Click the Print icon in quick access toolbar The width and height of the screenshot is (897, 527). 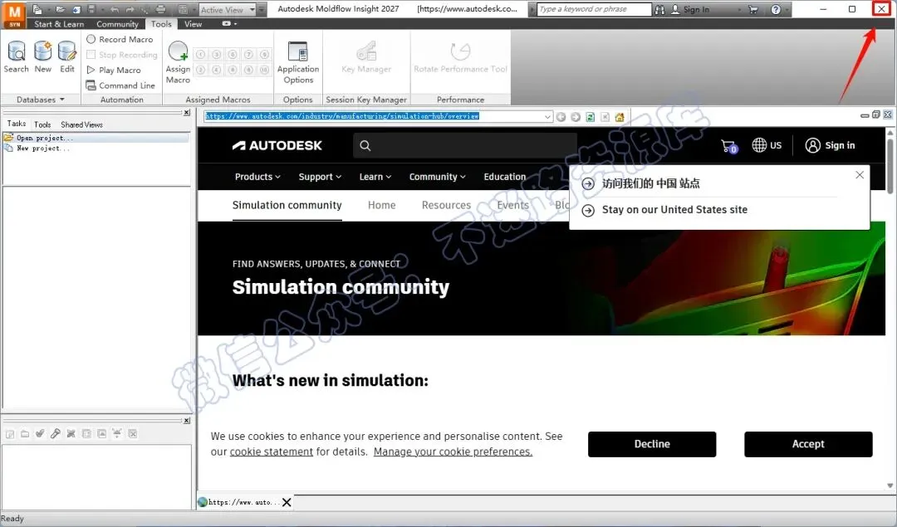[x=161, y=10]
